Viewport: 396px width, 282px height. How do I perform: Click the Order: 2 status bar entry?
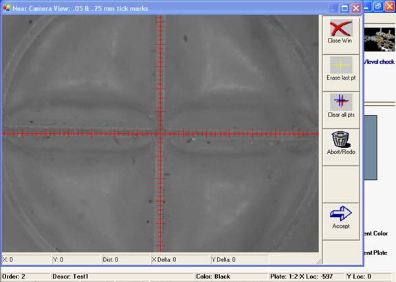point(25,277)
